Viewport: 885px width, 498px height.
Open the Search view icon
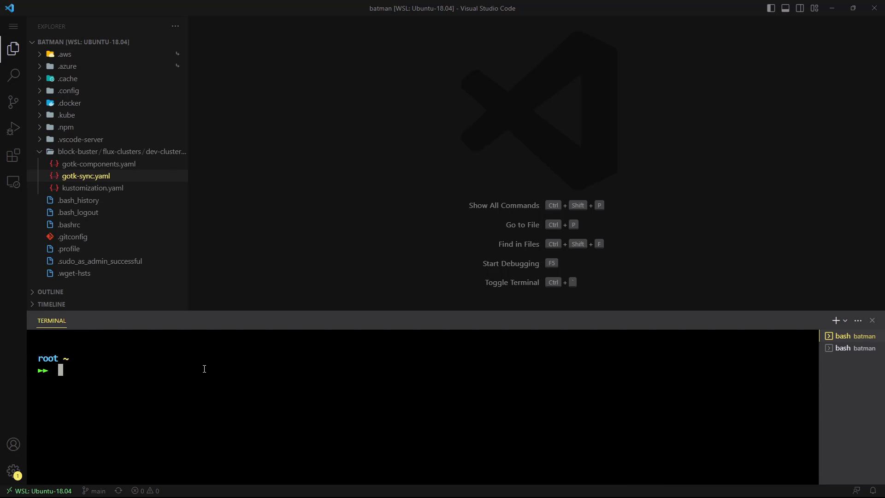pyautogui.click(x=13, y=75)
